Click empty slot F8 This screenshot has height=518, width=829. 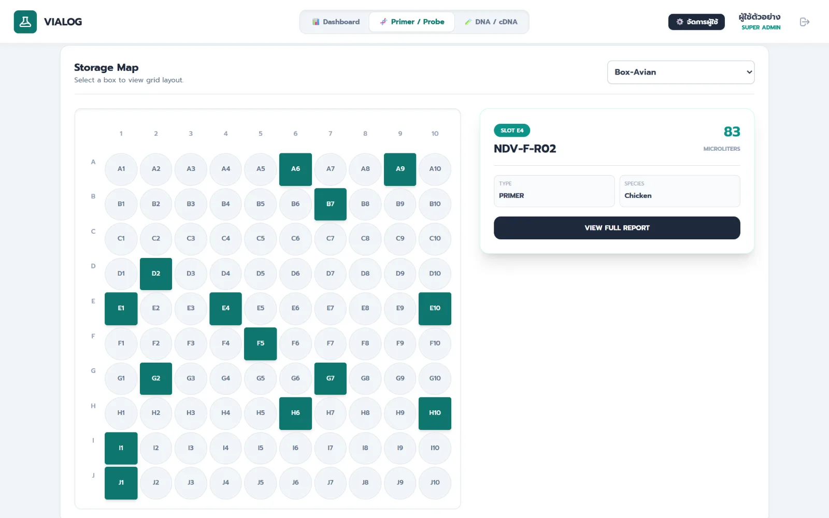[365, 343]
